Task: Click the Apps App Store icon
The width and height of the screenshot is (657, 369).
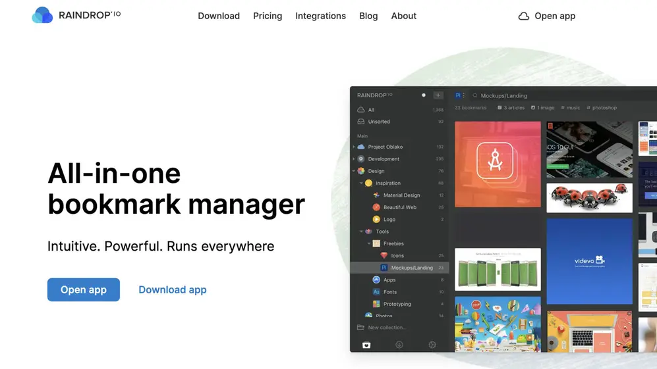Action: coord(376,280)
